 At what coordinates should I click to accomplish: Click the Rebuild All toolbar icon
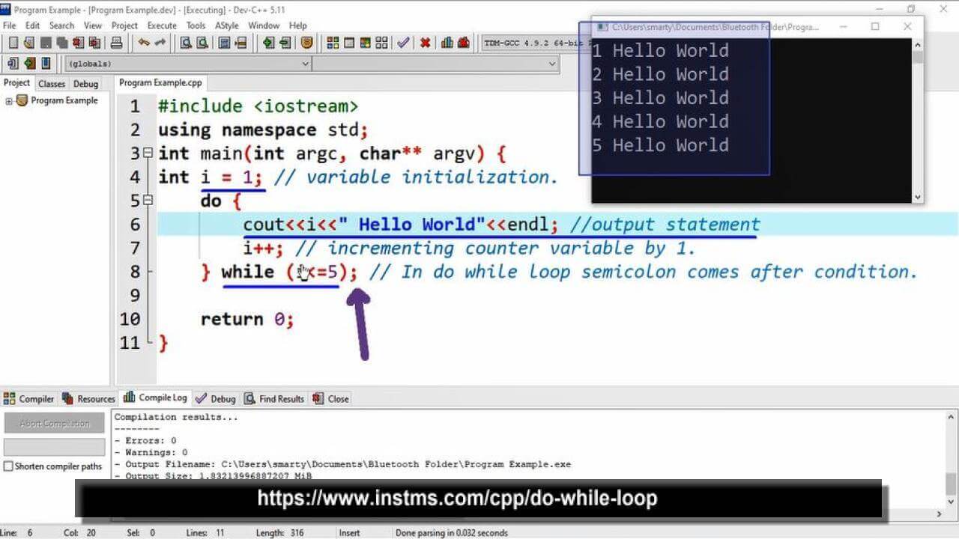pos(381,43)
